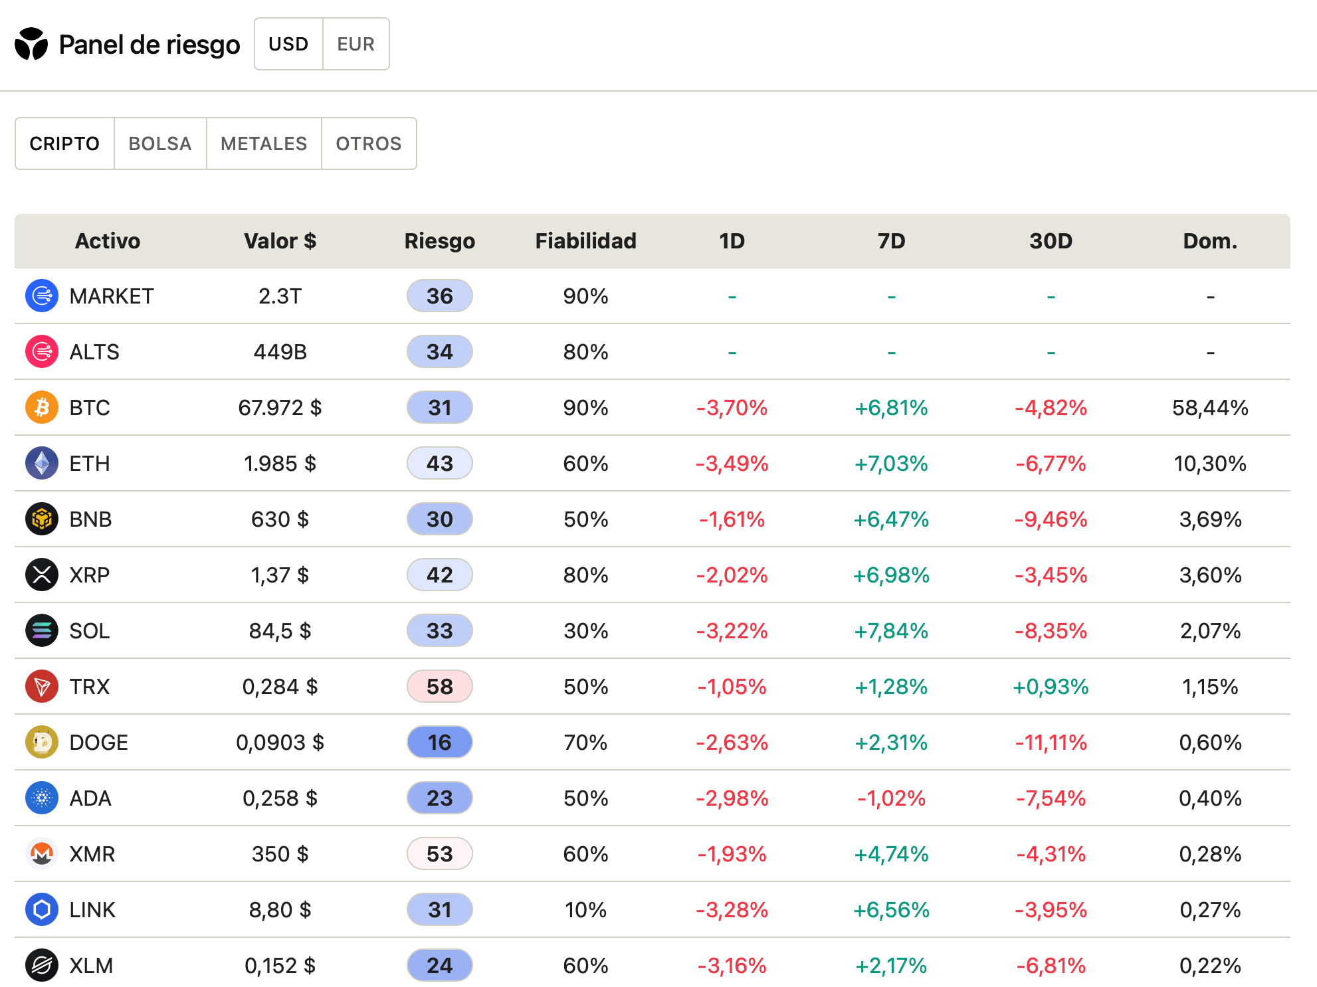The width and height of the screenshot is (1317, 987).
Task: Select the OTROS tab
Action: (x=369, y=143)
